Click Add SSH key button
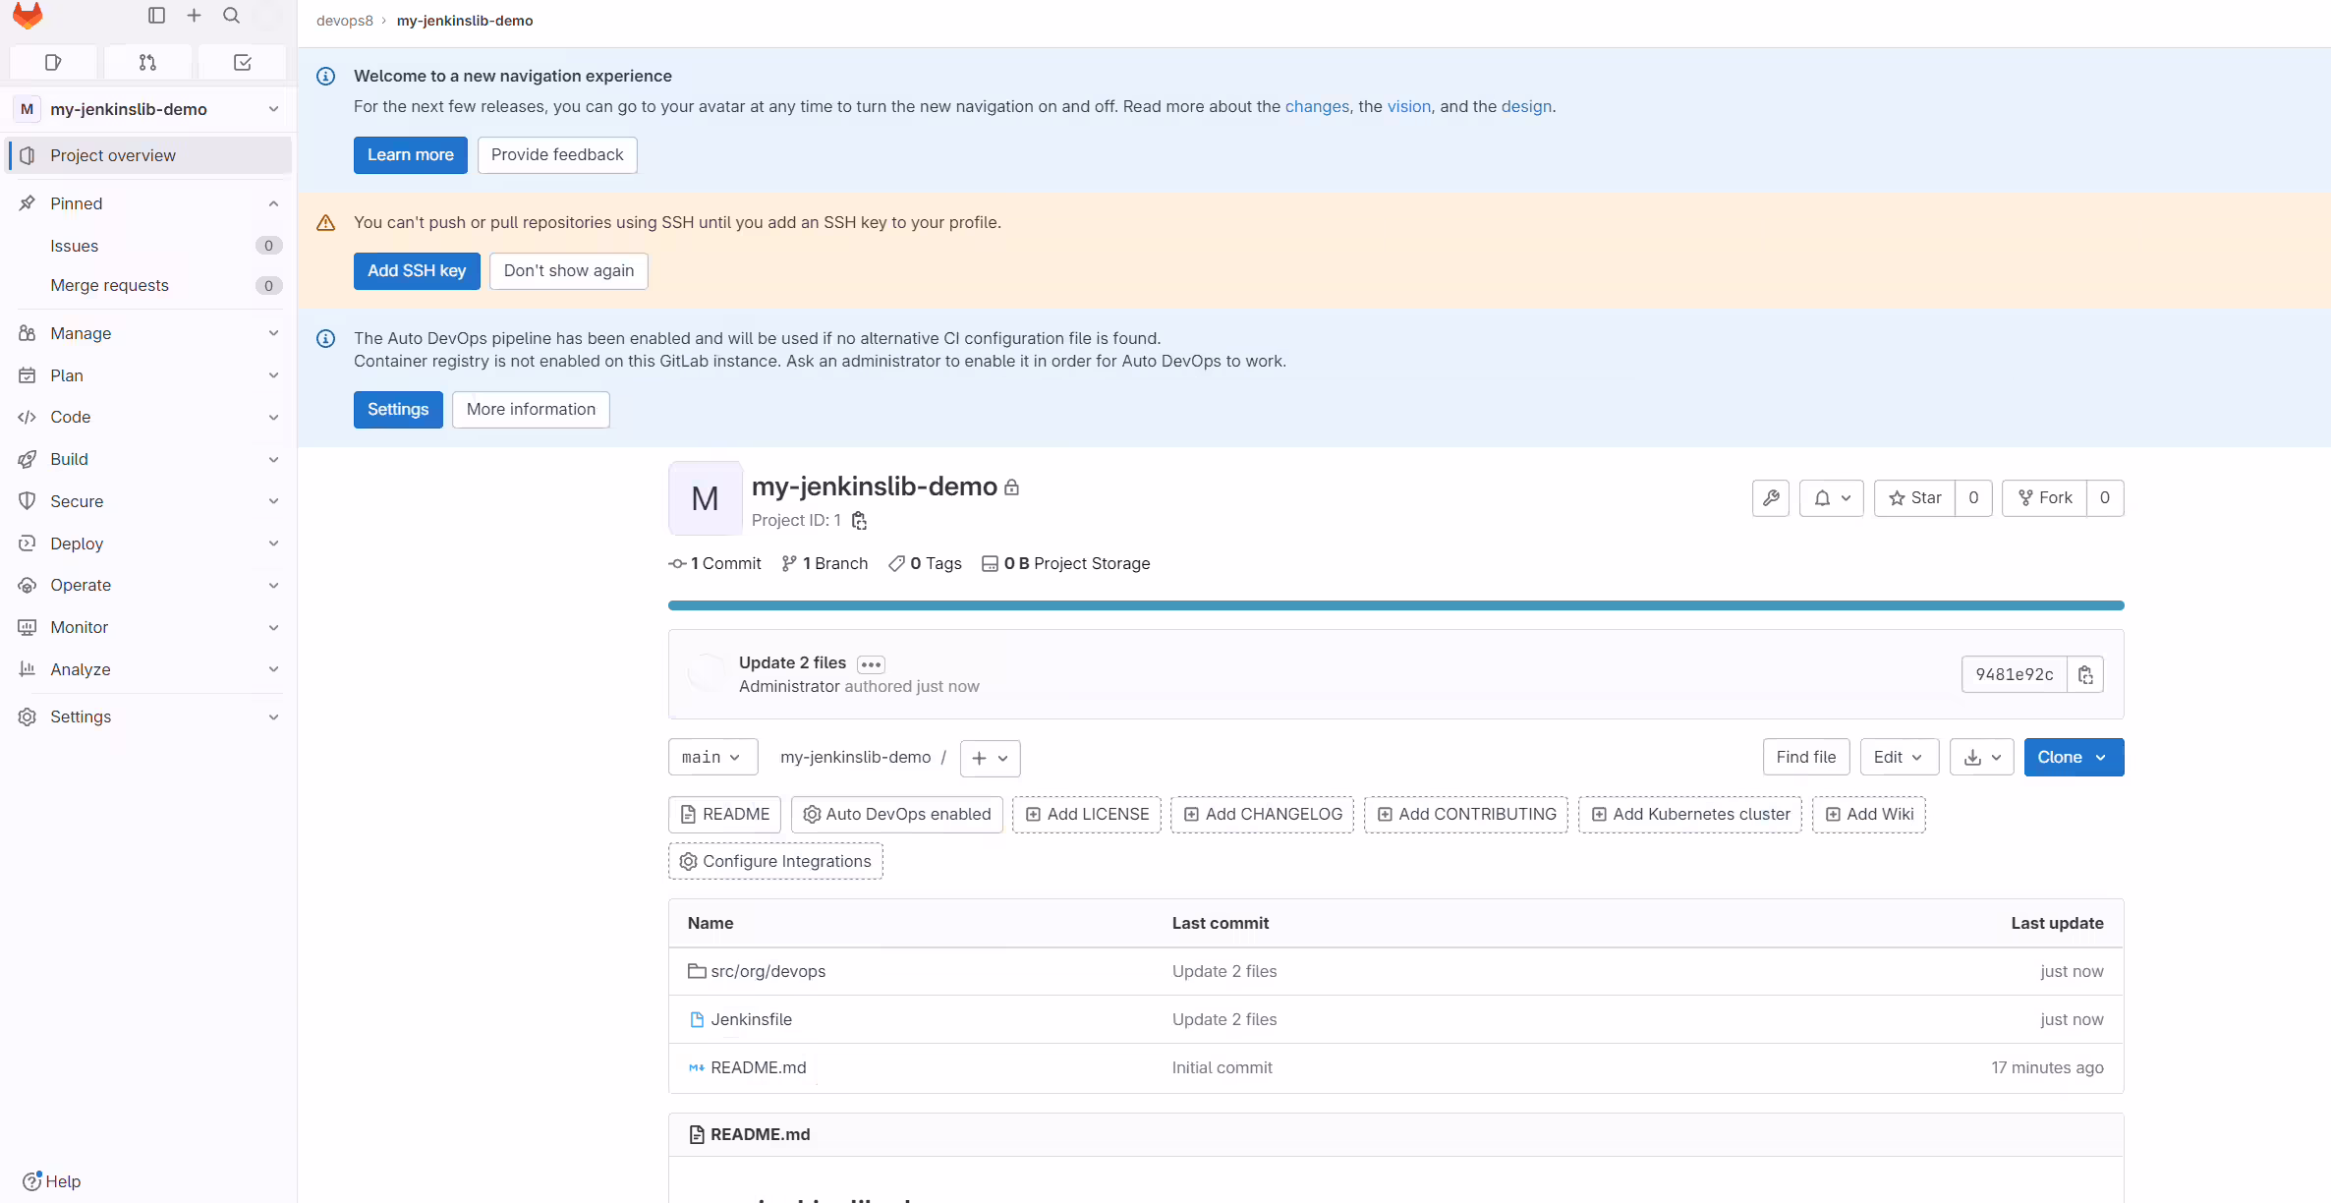The width and height of the screenshot is (2331, 1203). tap(417, 270)
